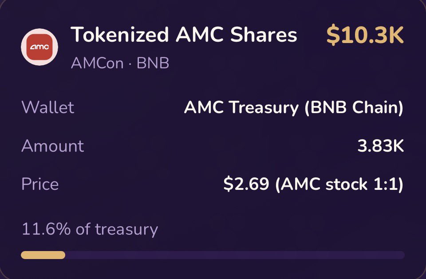This screenshot has width=426, height=279.
Task: Click the word Shares in the title
Action: pos(264,35)
